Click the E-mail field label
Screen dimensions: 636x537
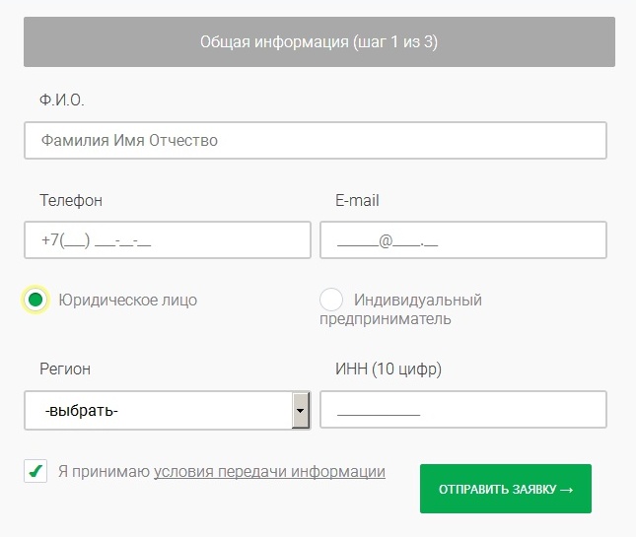357,201
